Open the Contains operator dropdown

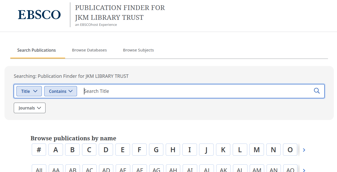60,91
